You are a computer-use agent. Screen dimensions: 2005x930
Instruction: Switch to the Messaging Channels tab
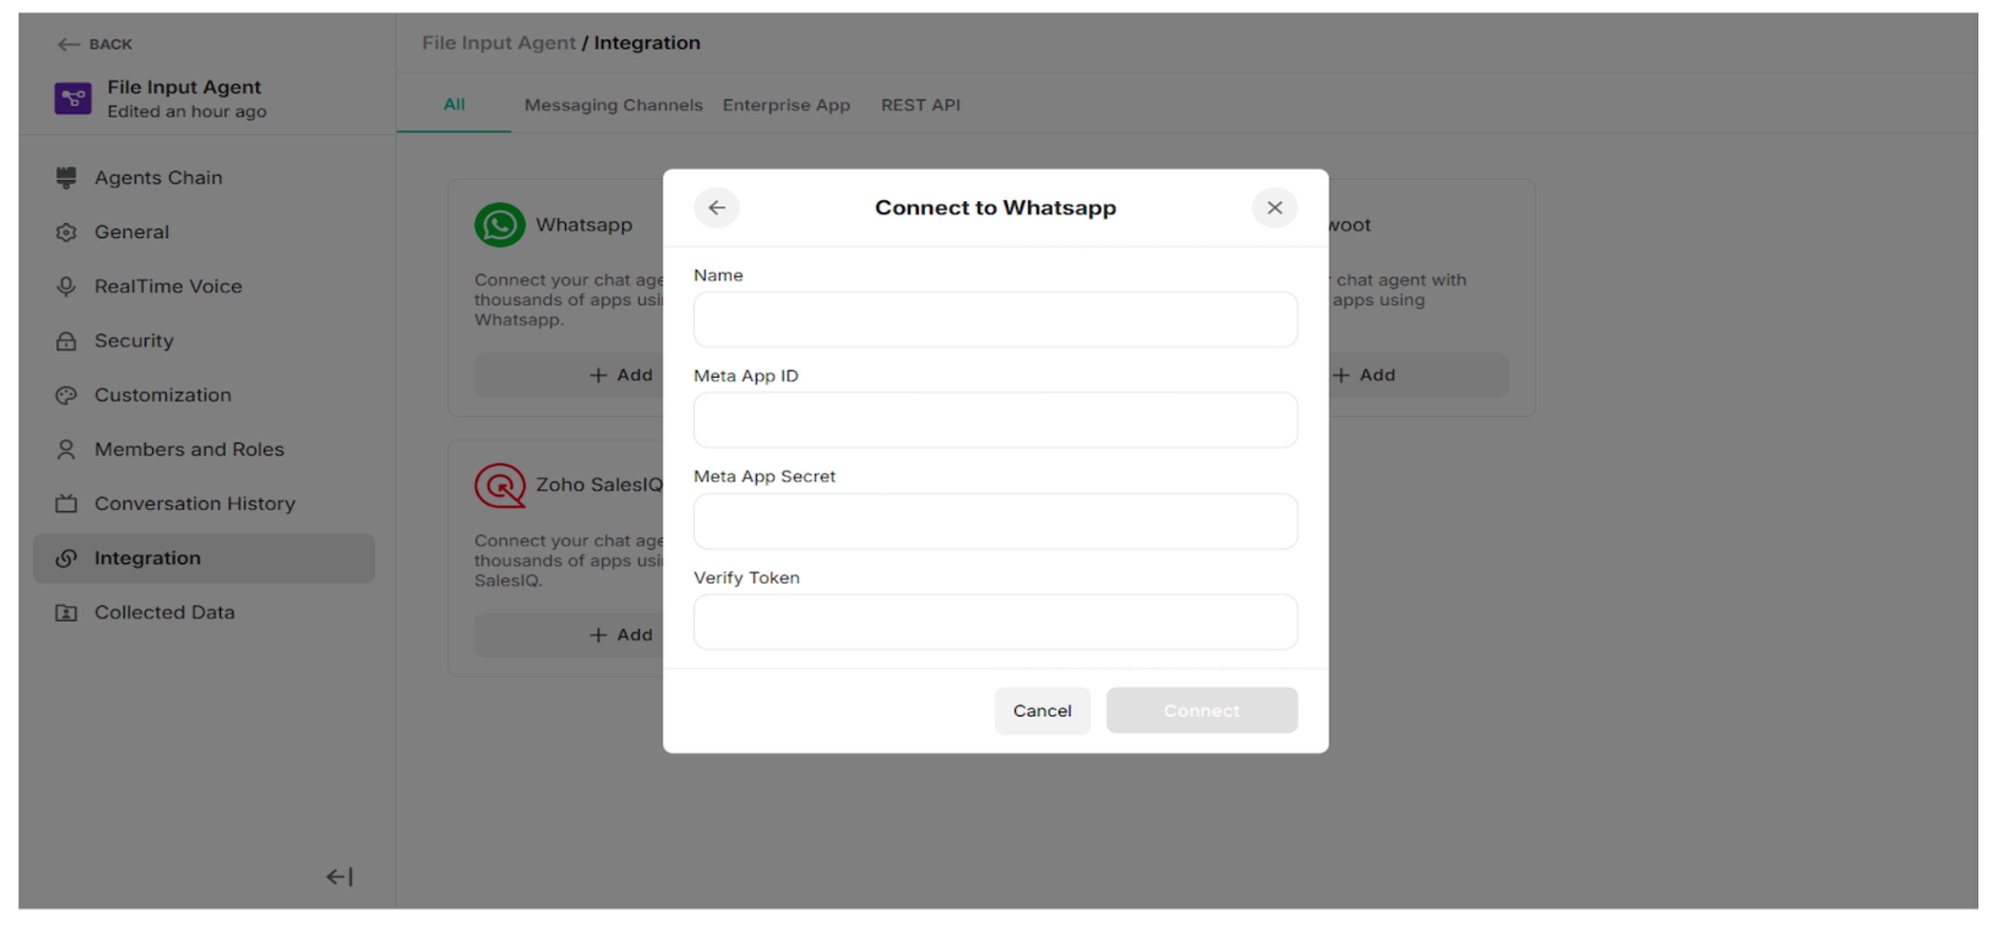click(614, 105)
